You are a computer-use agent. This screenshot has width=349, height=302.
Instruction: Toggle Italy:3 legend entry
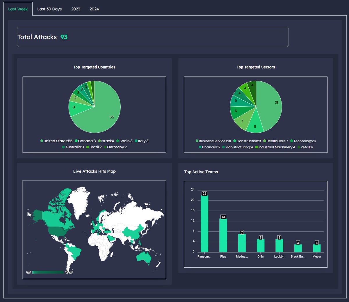[x=141, y=141]
